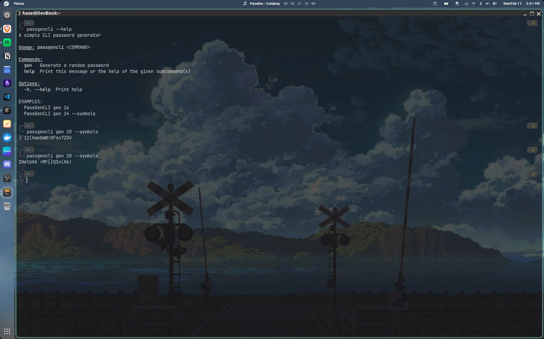
Task: Click the music note icon in top bar
Action: point(245,3)
